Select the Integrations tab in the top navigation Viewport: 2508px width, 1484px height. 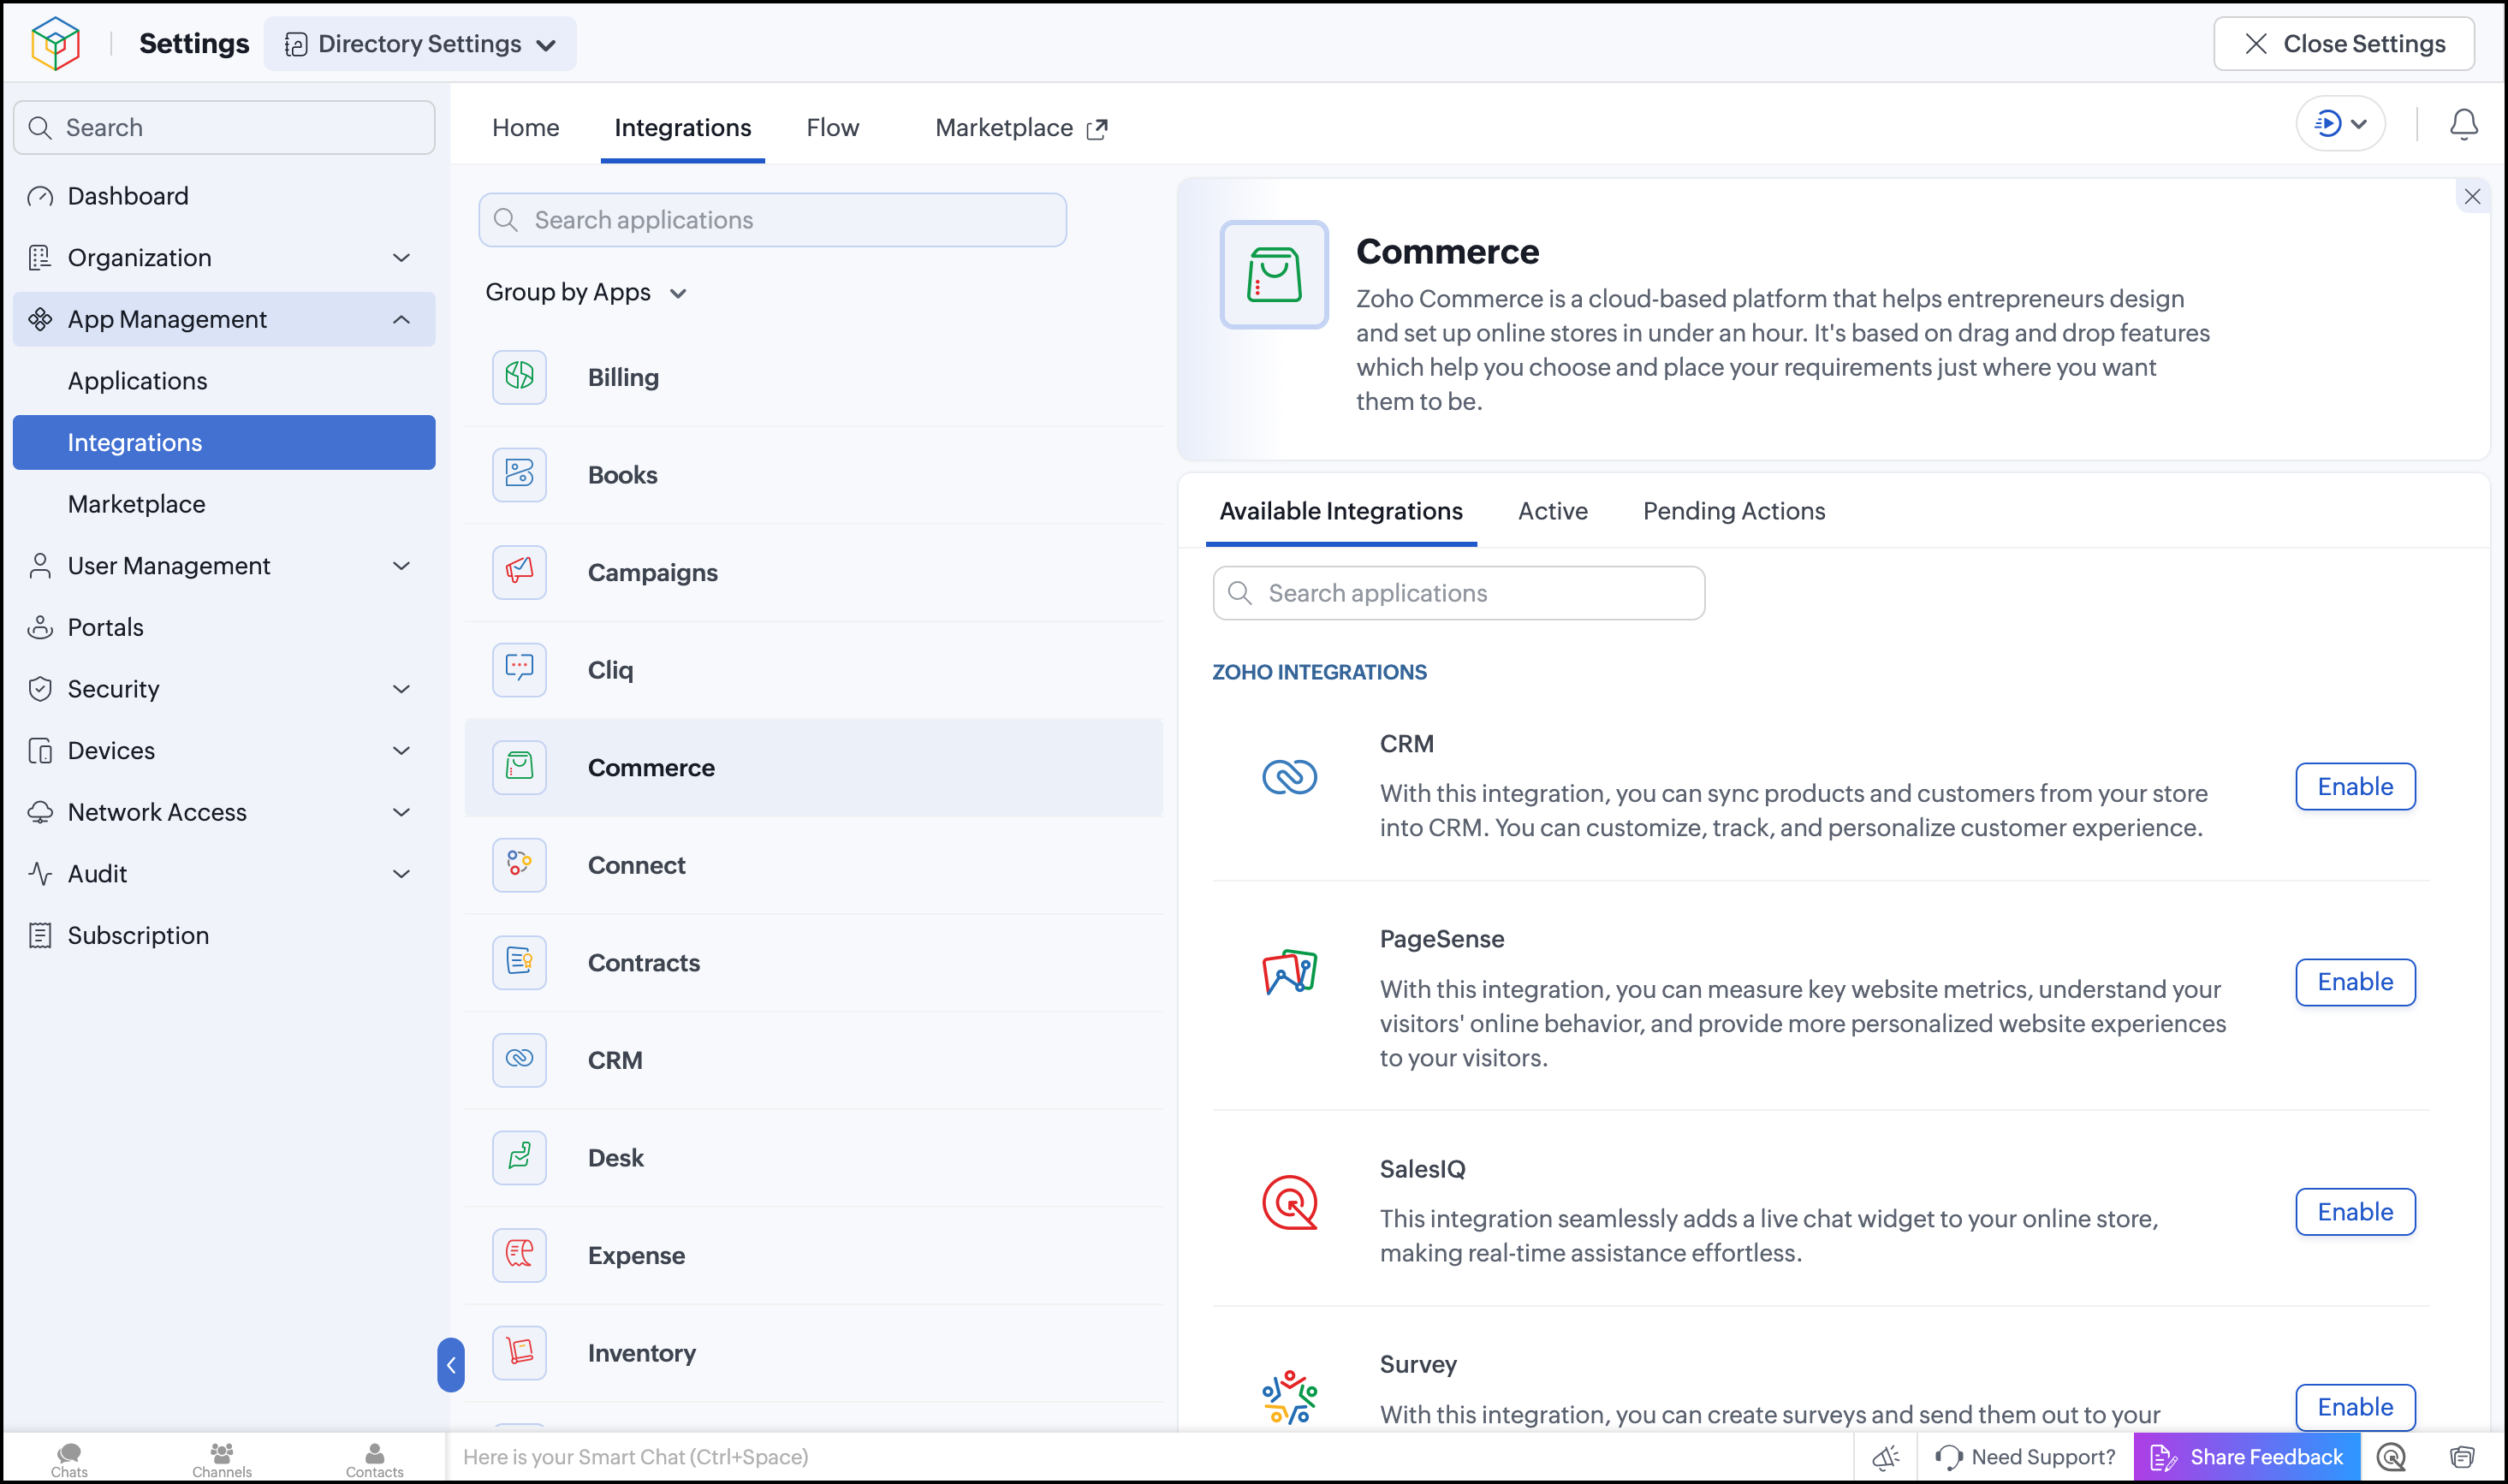tap(682, 127)
